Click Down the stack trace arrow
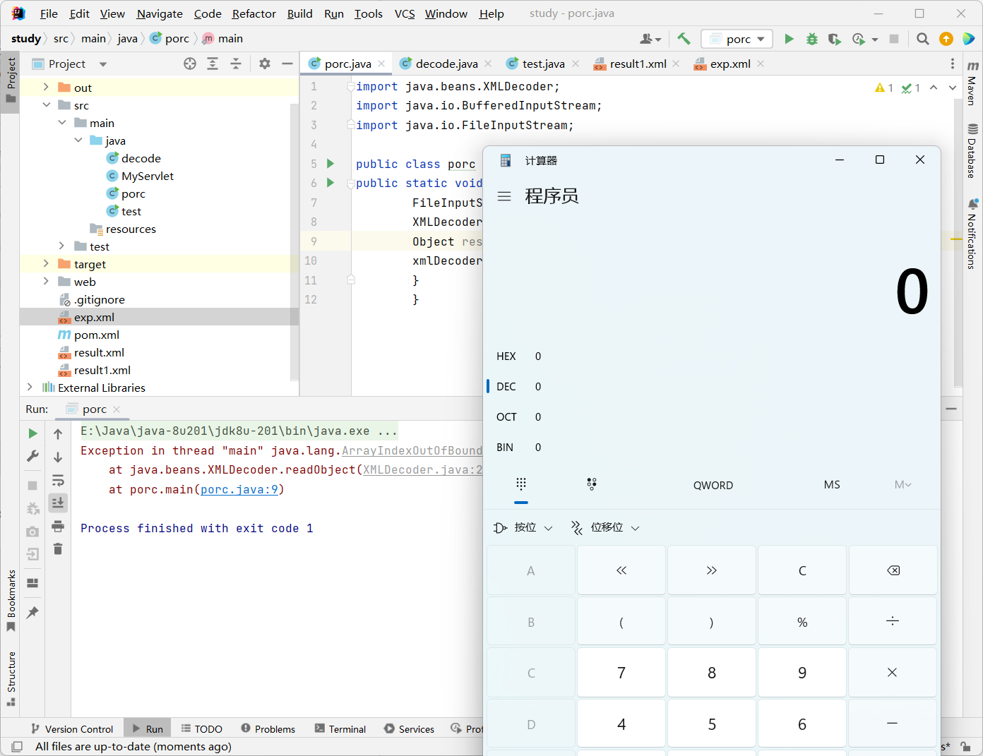 tap(58, 457)
